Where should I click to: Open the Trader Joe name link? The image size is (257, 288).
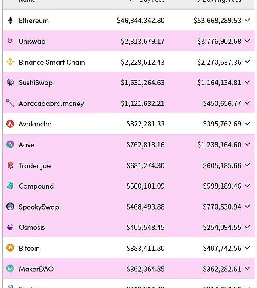(x=34, y=165)
